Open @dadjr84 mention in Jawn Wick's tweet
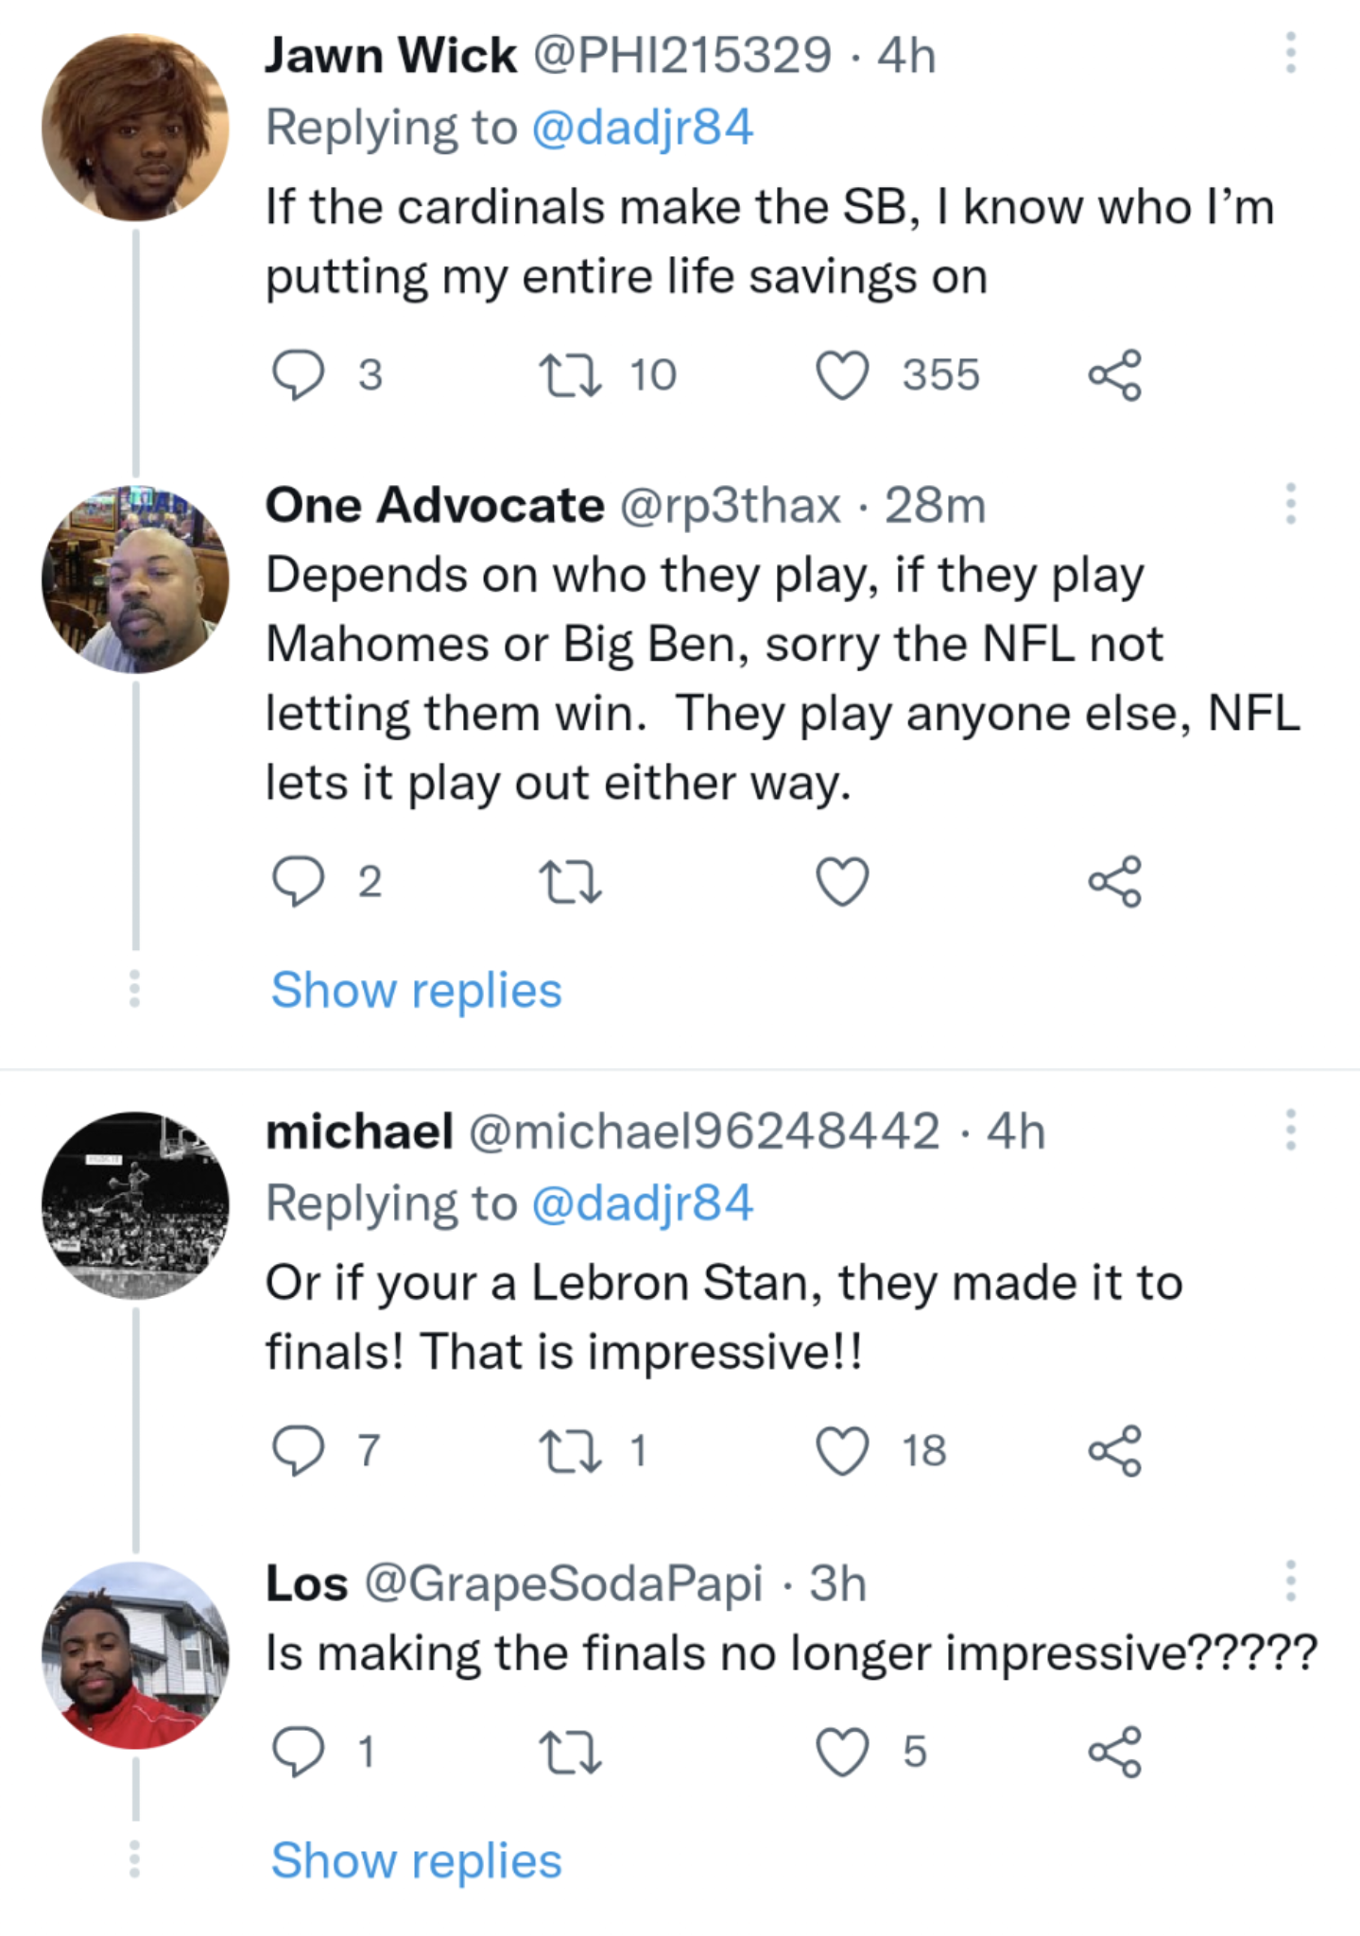This screenshot has height=1936, width=1360. point(643,128)
